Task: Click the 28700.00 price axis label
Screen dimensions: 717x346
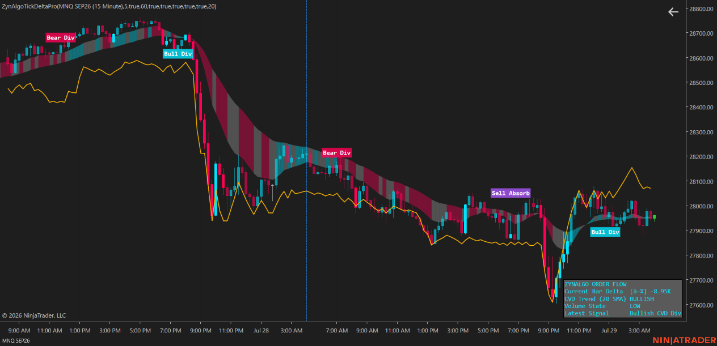Action: (700, 33)
